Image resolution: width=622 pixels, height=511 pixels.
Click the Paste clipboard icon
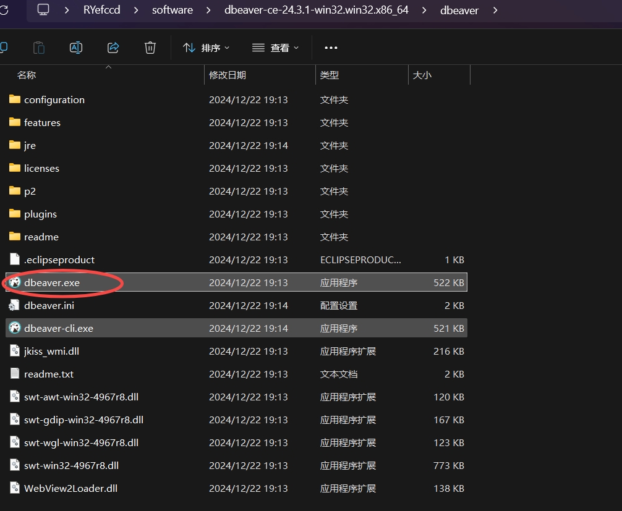(39, 48)
